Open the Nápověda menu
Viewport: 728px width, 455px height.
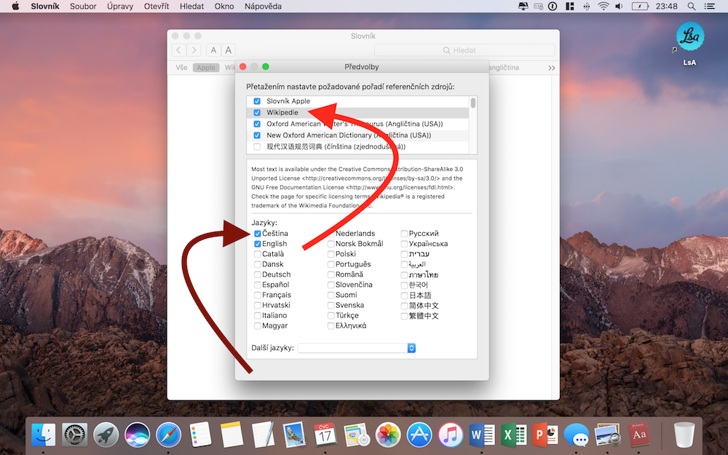point(263,6)
